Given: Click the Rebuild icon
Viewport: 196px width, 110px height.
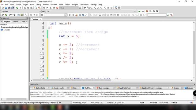Looking at the screenshot, I should 54,8.
